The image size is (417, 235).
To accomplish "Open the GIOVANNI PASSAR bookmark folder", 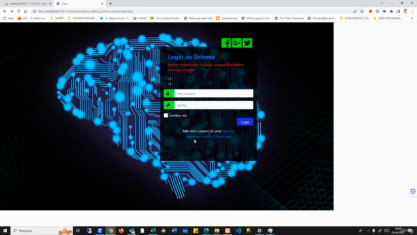I will (82, 18).
